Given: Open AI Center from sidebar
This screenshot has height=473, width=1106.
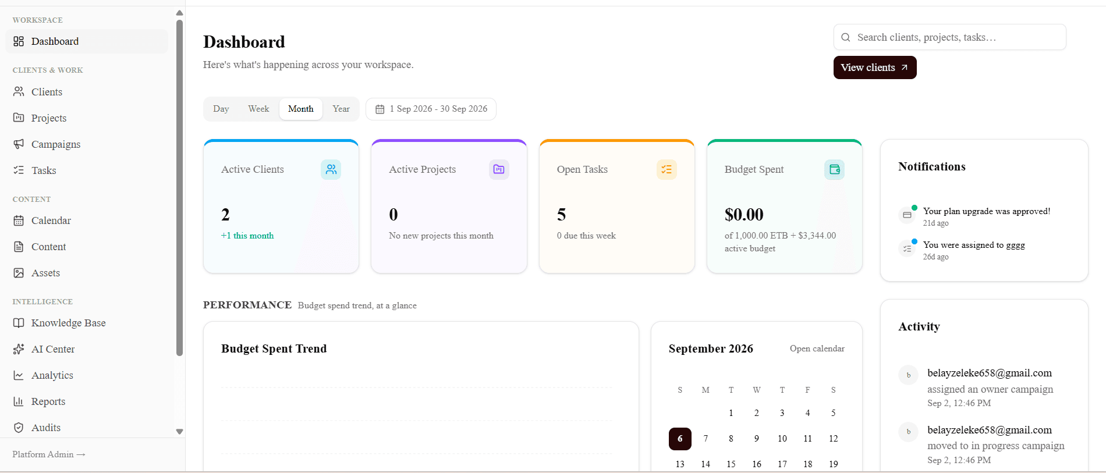Looking at the screenshot, I should tap(87, 349).
